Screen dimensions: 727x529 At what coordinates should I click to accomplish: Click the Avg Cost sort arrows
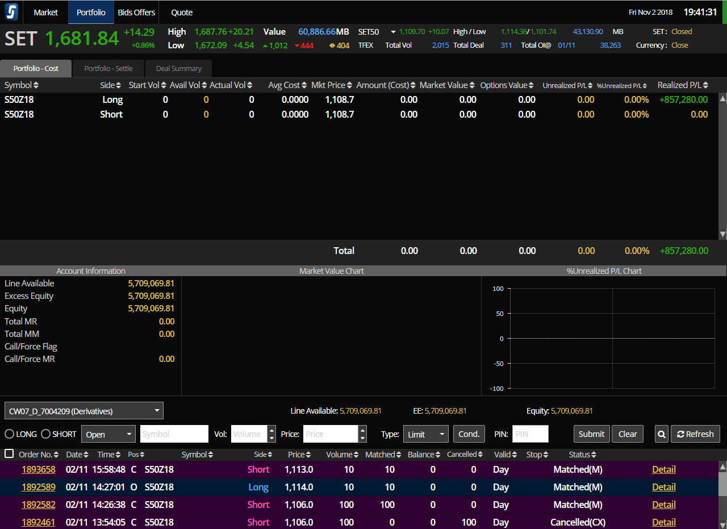(304, 85)
